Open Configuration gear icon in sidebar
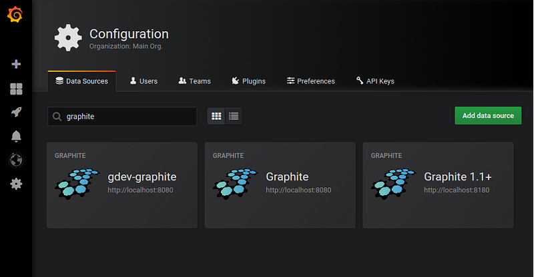The height and width of the screenshot is (277, 534). (x=16, y=184)
